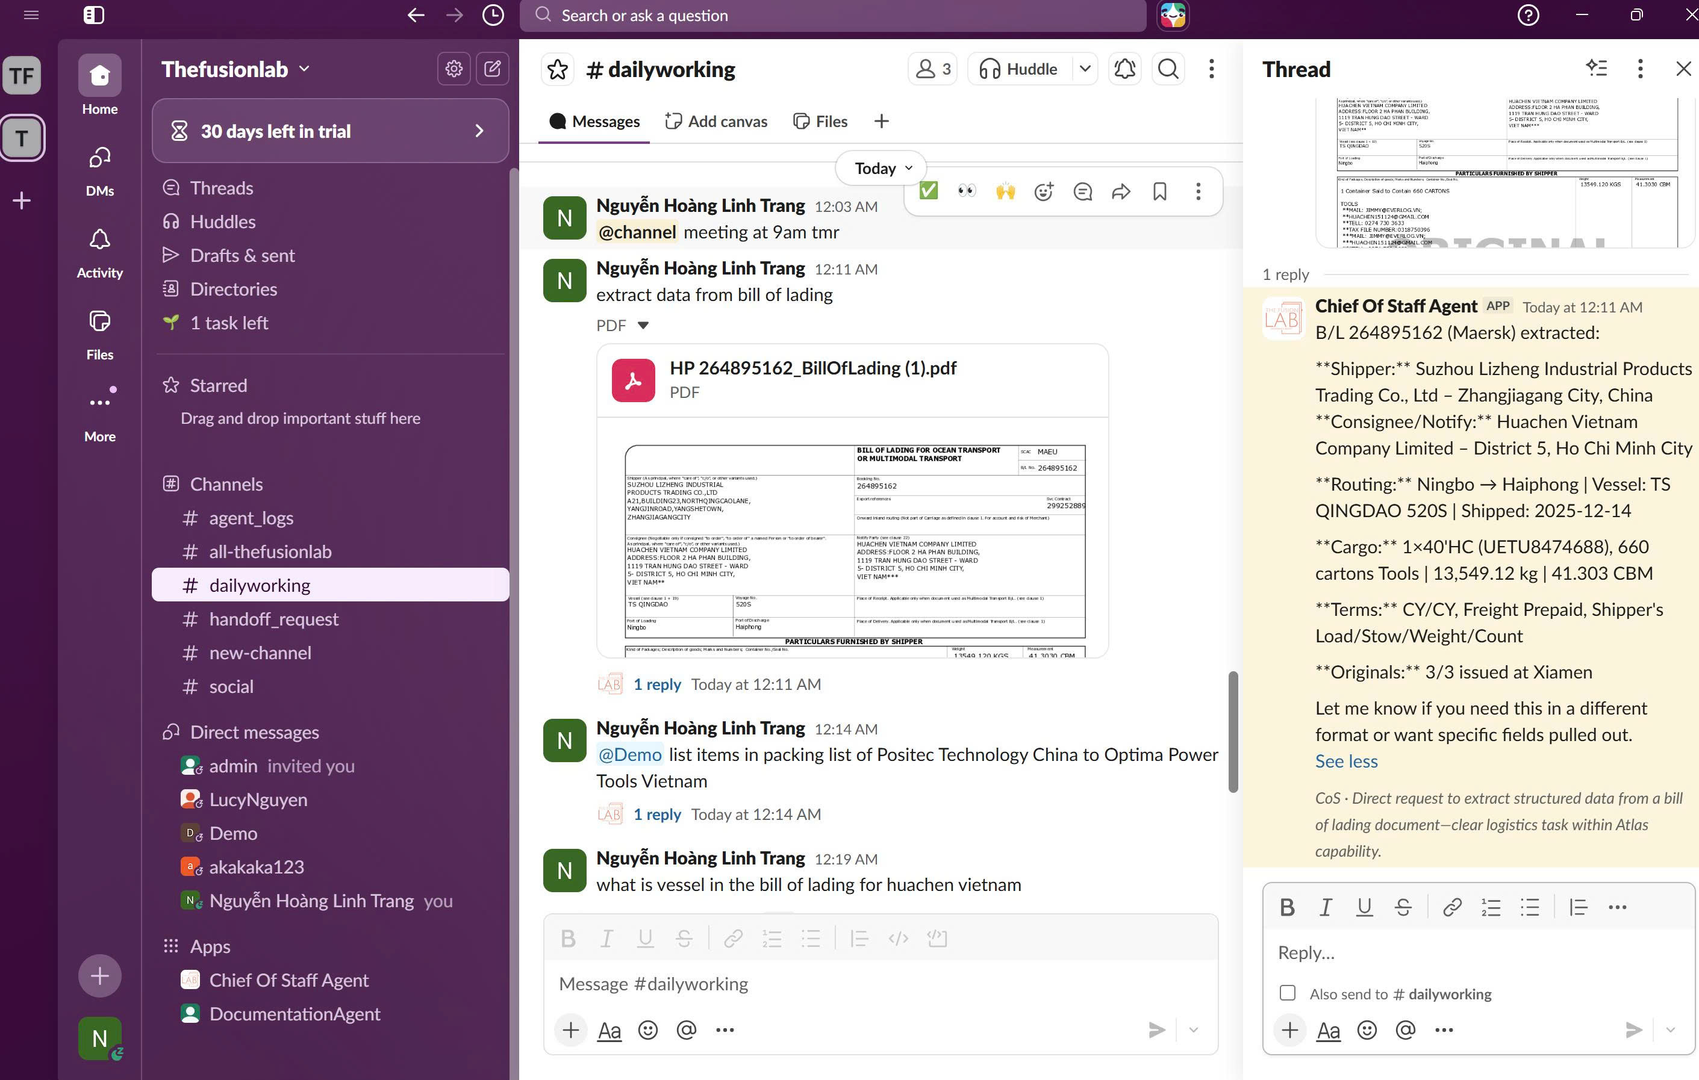Click the message list scrollbar
Image resolution: width=1699 pixels, height=1080 pixels.
(1233, 731)
